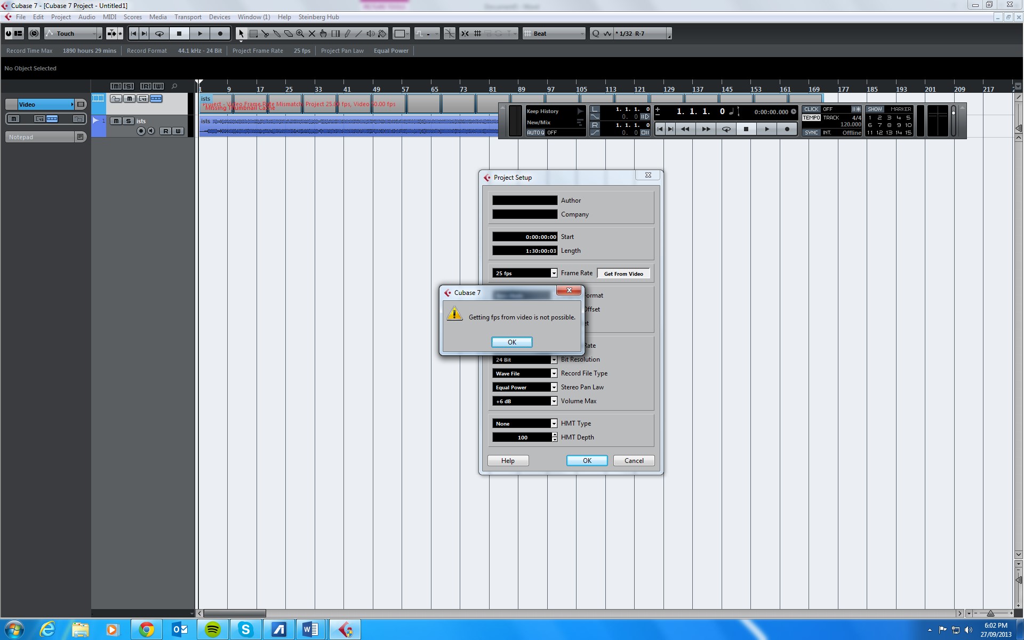Click the Project Length time field
Viewport: 1024px width, 640px height.
click(x=525, y=251)
